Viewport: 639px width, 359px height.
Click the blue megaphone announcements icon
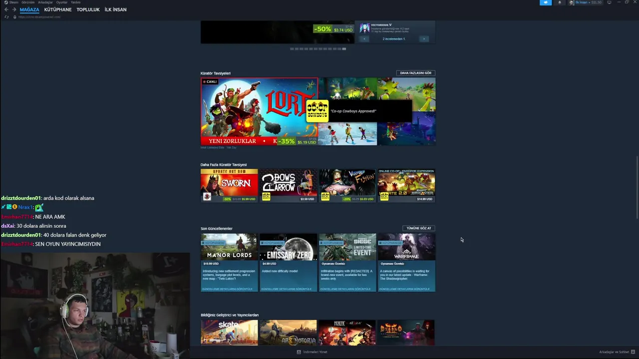(546, 2)
